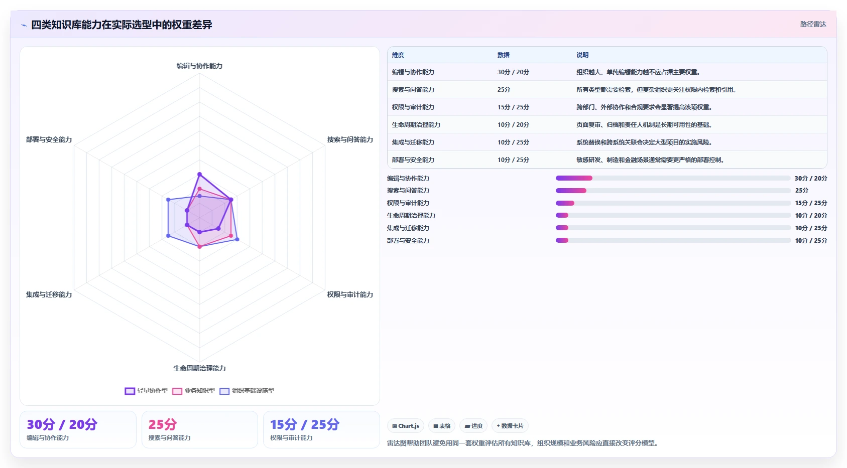Click the 编辑与协作能力 progress bar

coord(673,178)
